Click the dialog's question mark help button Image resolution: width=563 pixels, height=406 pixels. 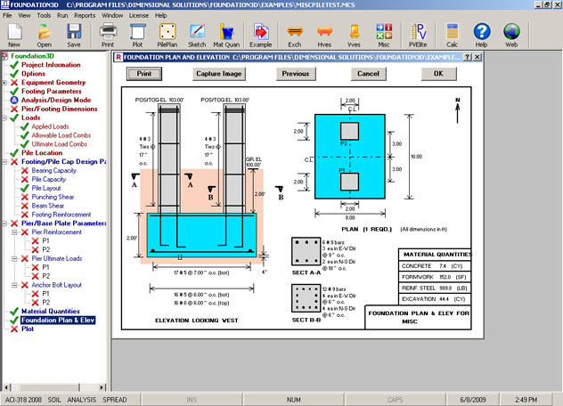tap(467, 57)
